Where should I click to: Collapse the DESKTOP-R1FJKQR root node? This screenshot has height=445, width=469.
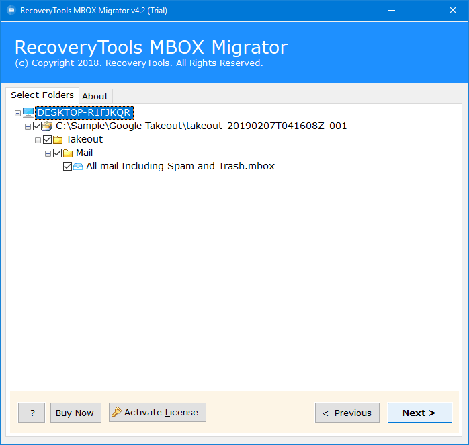click(17, 113)
